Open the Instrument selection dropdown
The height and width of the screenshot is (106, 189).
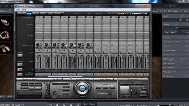coord(126,84)
